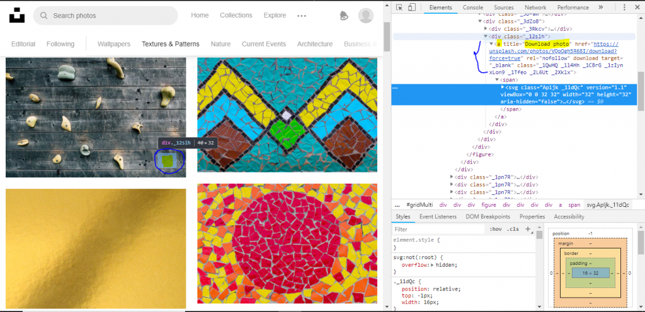Open the Sources tab

[x=504, y=8]
